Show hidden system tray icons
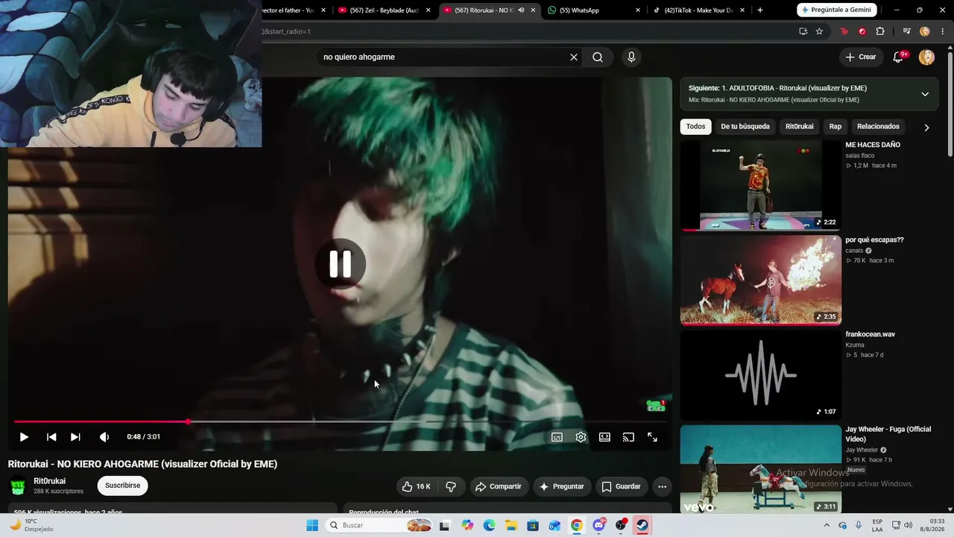This screenshot has height=537, width=954. pos(827,525)
